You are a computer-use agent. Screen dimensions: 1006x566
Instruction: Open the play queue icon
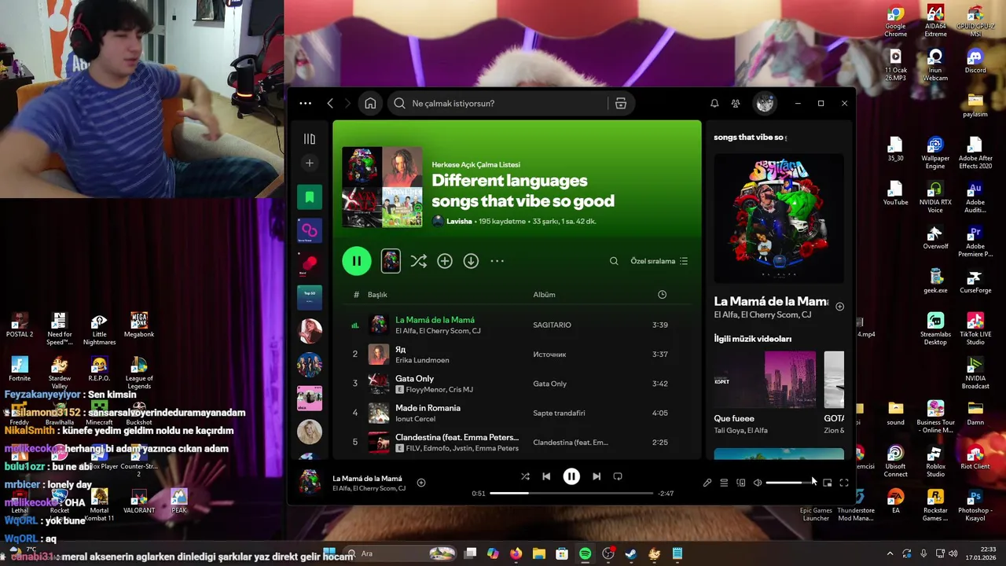pyautogui.click(x=724, y=483)
